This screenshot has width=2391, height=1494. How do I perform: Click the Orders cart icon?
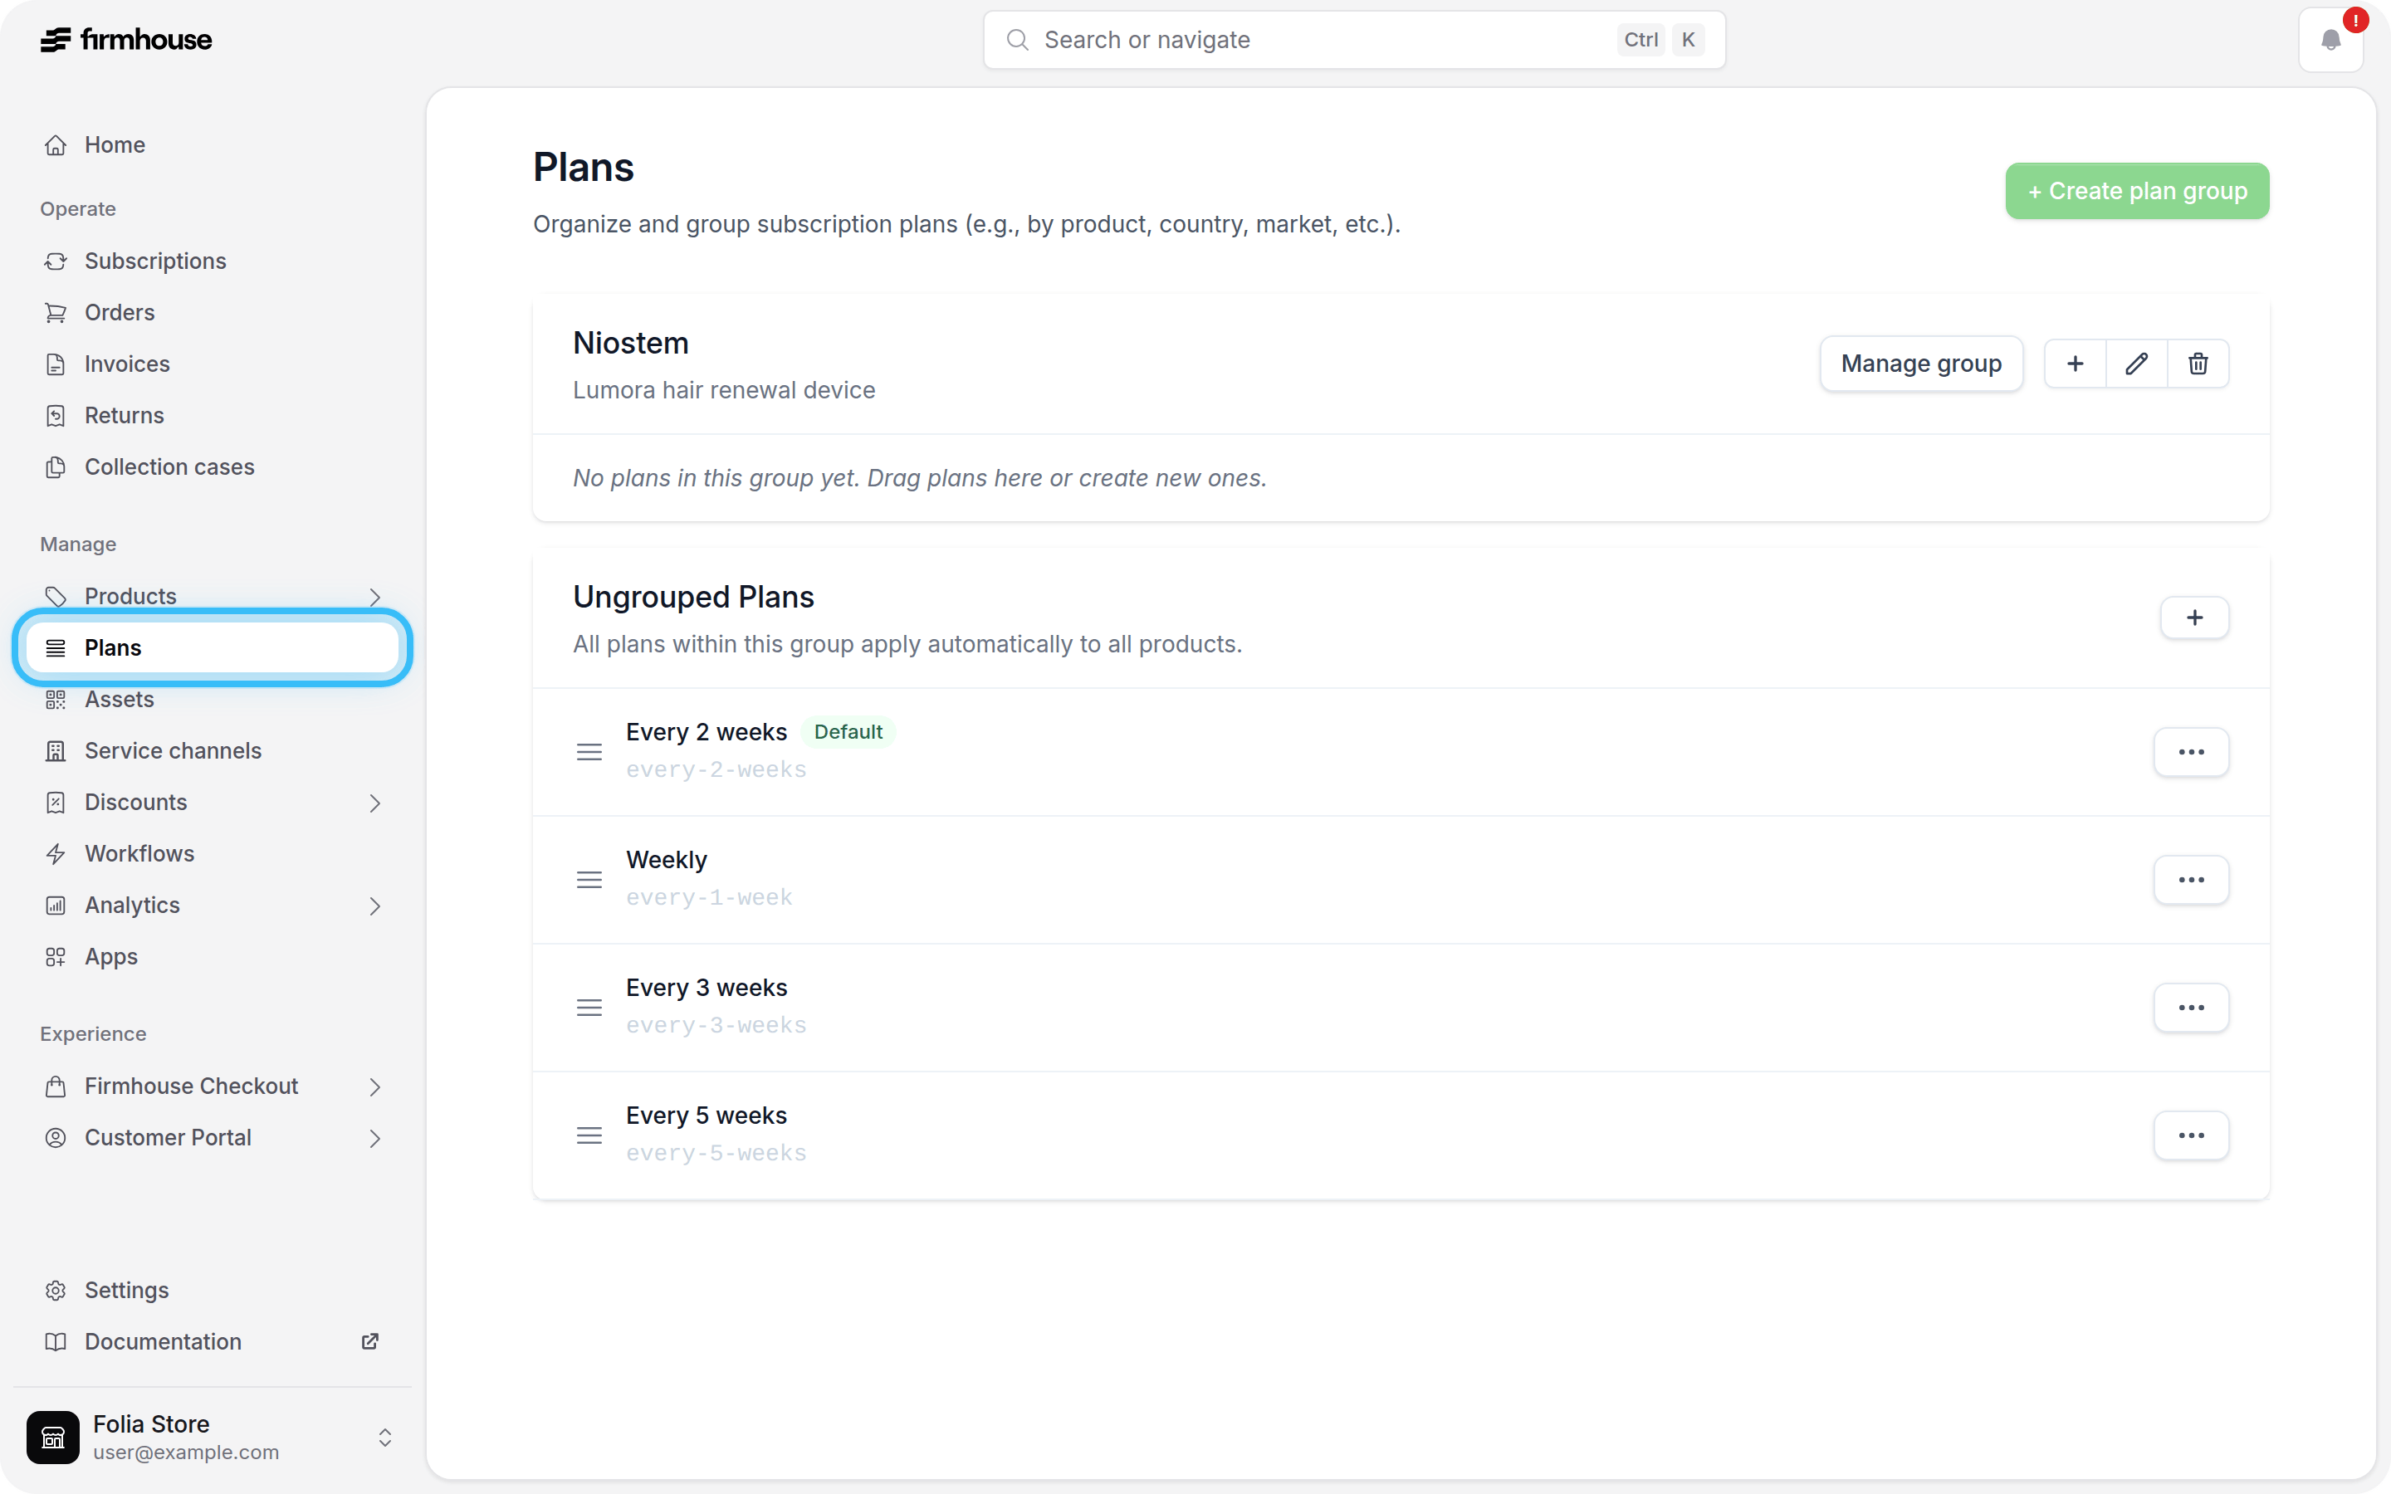(56, 312)
